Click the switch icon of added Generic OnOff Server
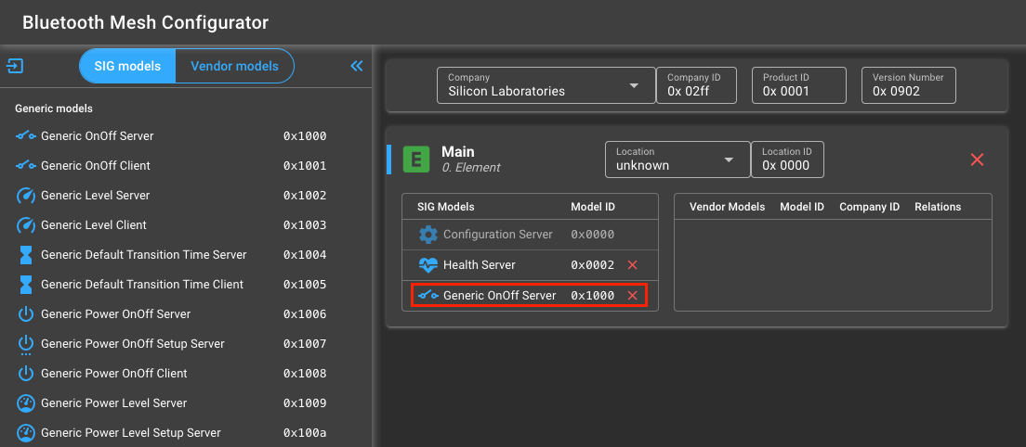The image size is (1026, 447). tap(427, 296)
